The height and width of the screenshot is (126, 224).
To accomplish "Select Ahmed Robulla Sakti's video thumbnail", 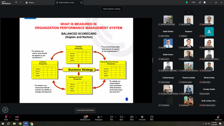I will tap(168, 20).
